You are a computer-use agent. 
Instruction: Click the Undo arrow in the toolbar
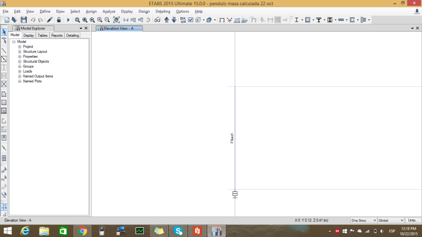33,20
